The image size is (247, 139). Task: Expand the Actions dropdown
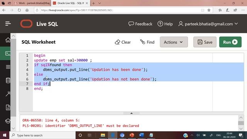pyautogui.click(x=174, y=42)
